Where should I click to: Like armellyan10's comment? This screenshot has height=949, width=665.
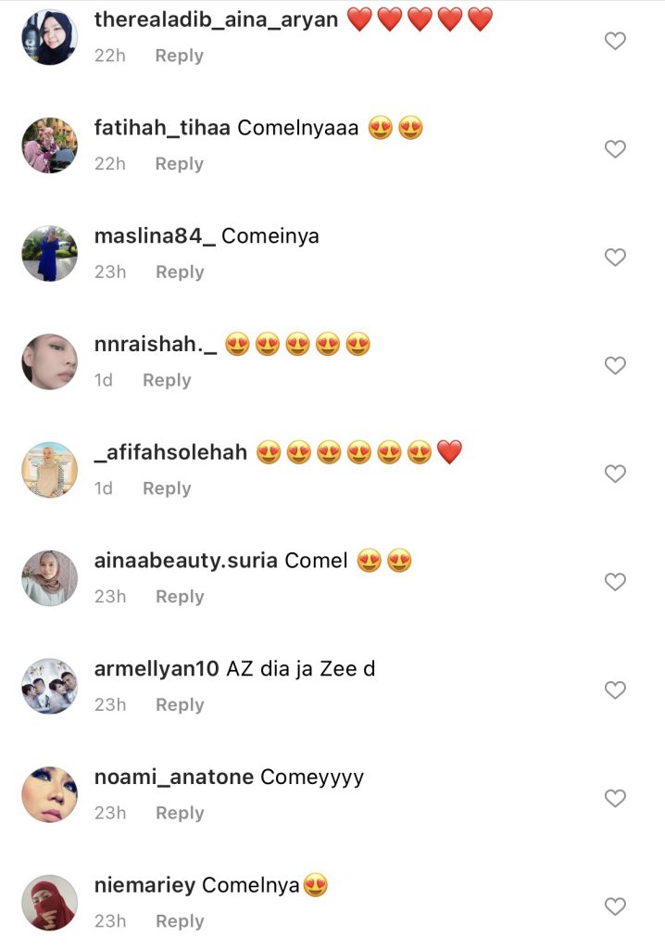point(615,690)
